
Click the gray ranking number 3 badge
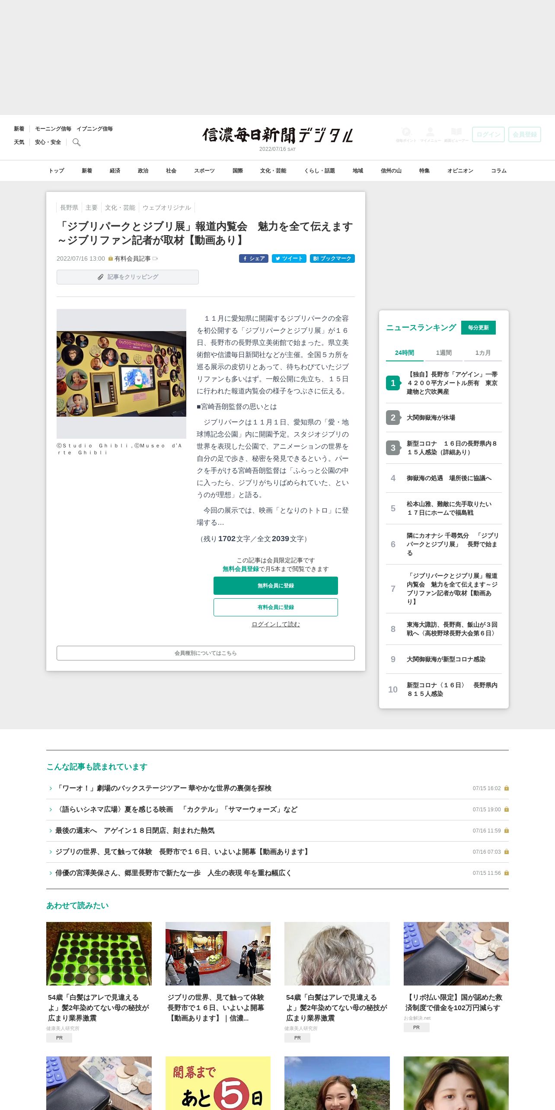coord(393,448)
